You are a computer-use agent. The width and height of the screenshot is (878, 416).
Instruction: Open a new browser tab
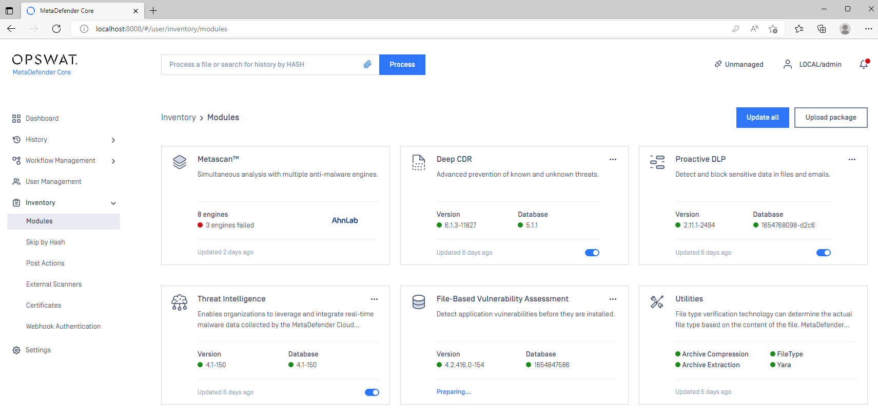[x=153, y=10]
